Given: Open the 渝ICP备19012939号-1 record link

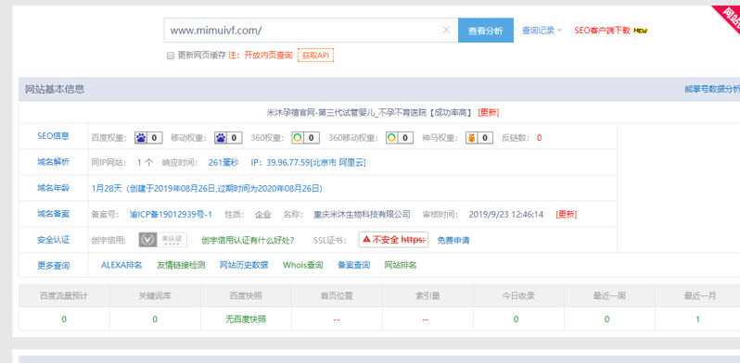Looking at the screenshot, I should (171, 215).
